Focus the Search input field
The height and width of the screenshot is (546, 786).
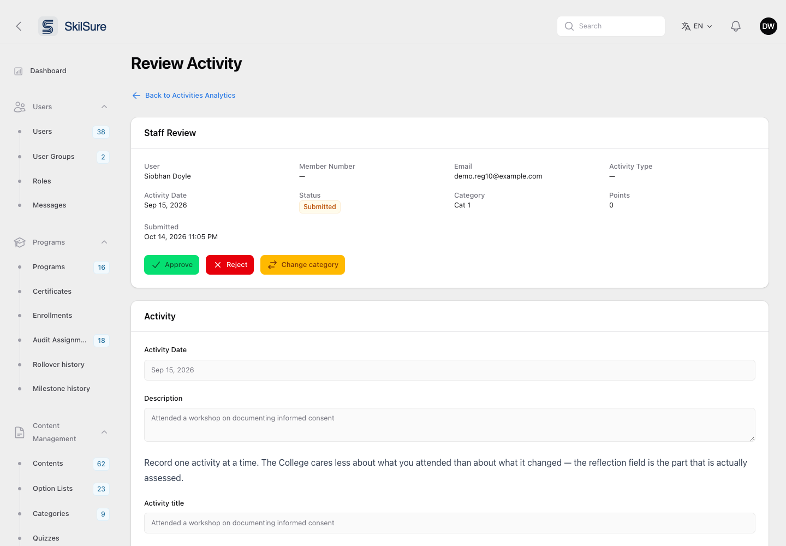point(611,26)
